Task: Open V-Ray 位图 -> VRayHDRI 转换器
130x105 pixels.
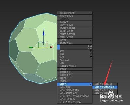Action: pos(75,96)
